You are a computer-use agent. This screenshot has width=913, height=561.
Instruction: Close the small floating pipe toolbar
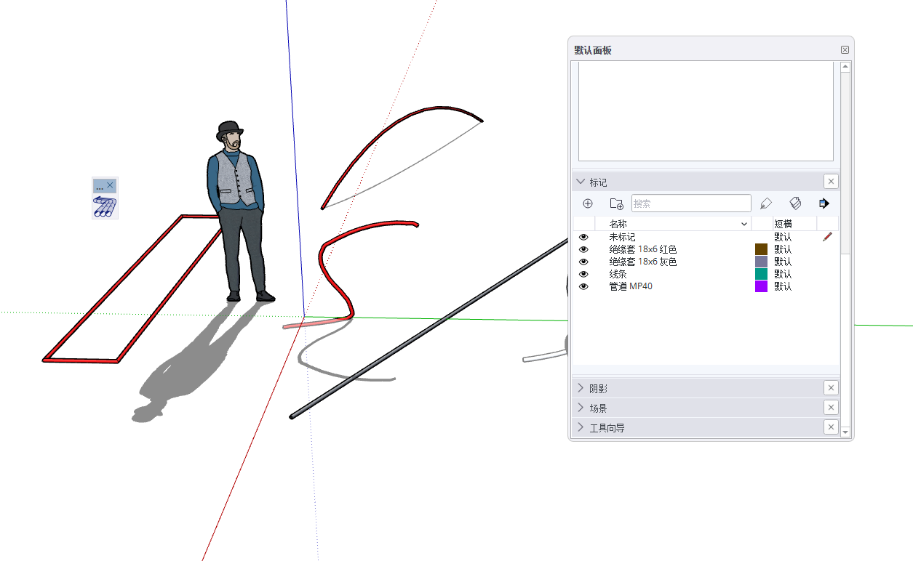111,186
